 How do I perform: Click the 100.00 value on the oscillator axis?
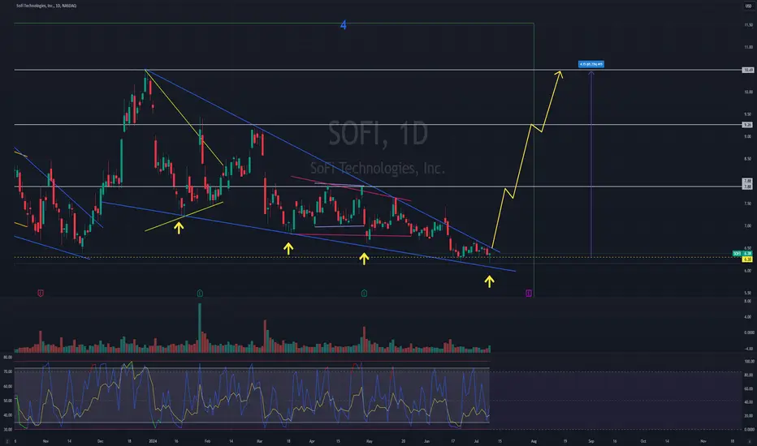[x=749, y=361]
